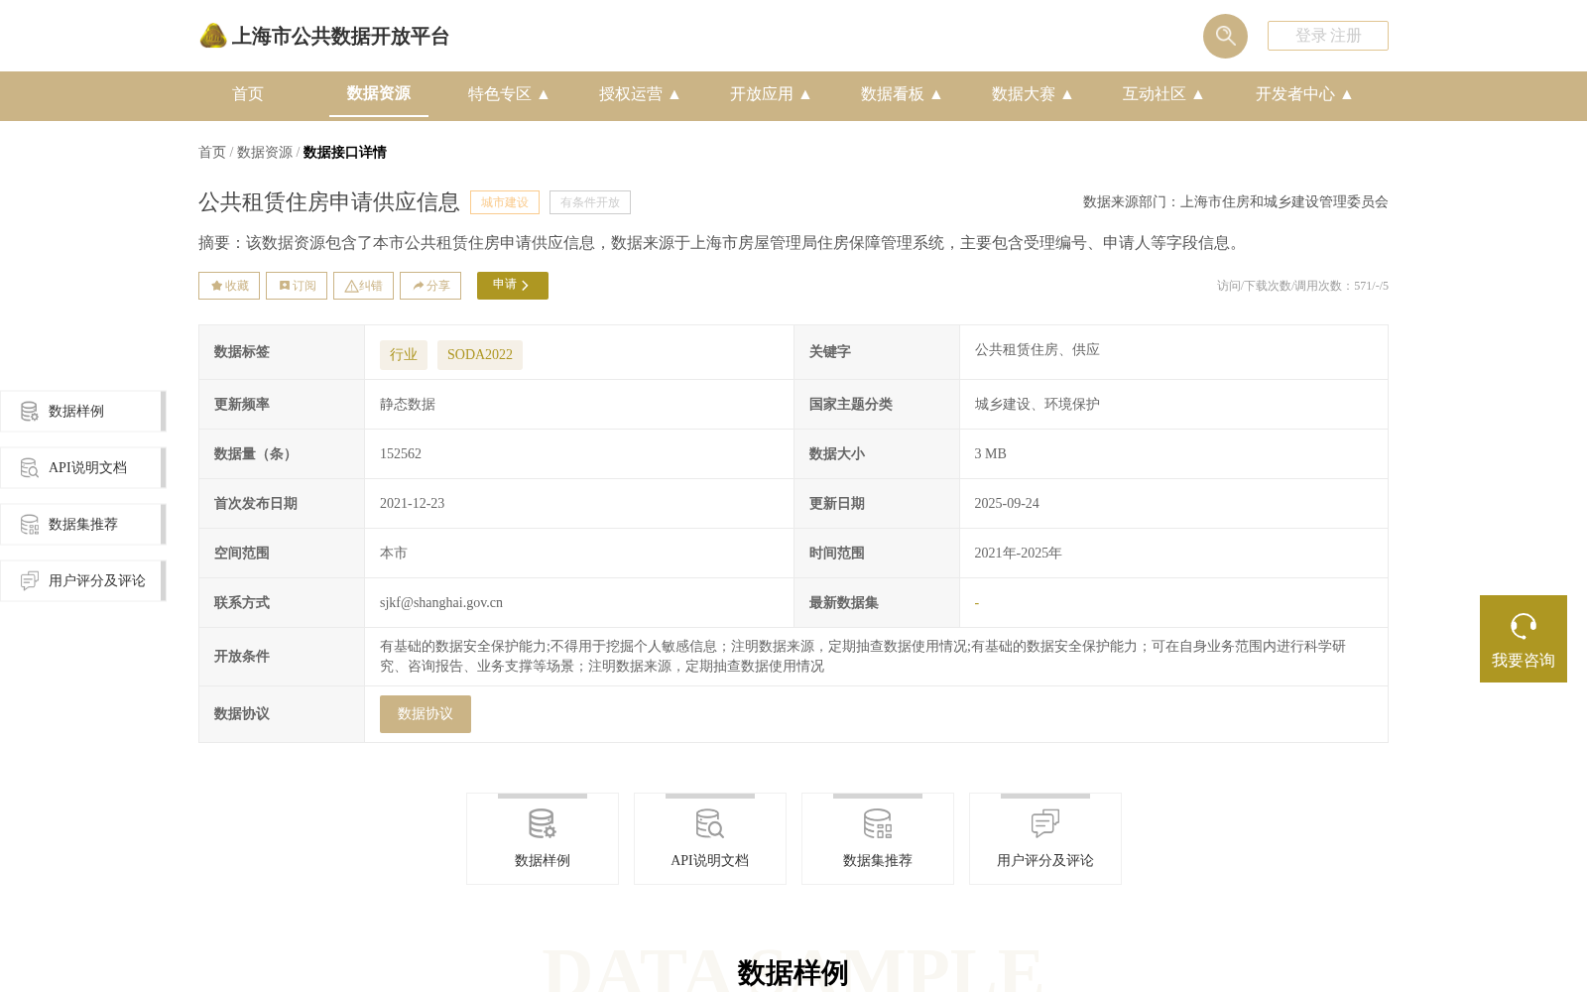This screenshot has height=992, width=1587.
Task: Expand the 授权运营 menu arrow
Action: pos(674,94)
